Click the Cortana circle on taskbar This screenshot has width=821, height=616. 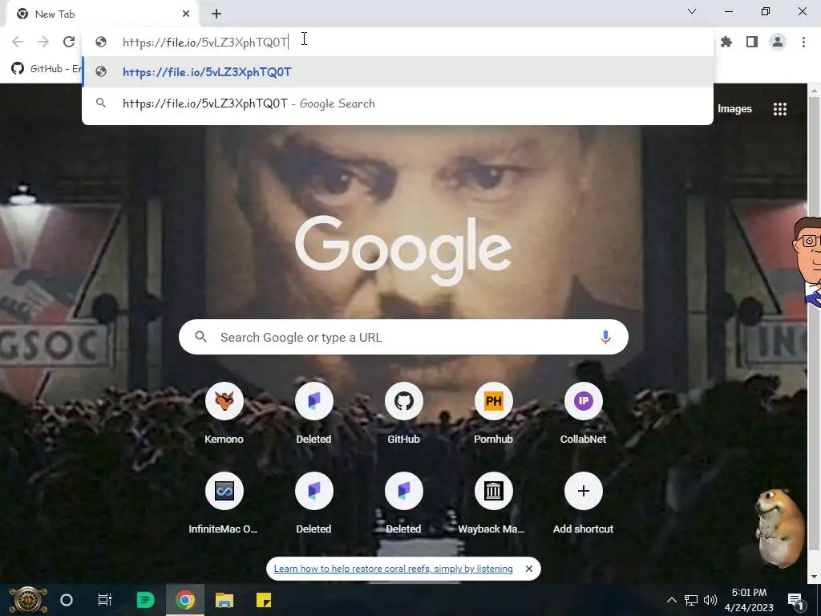click(x=67, y=600)
